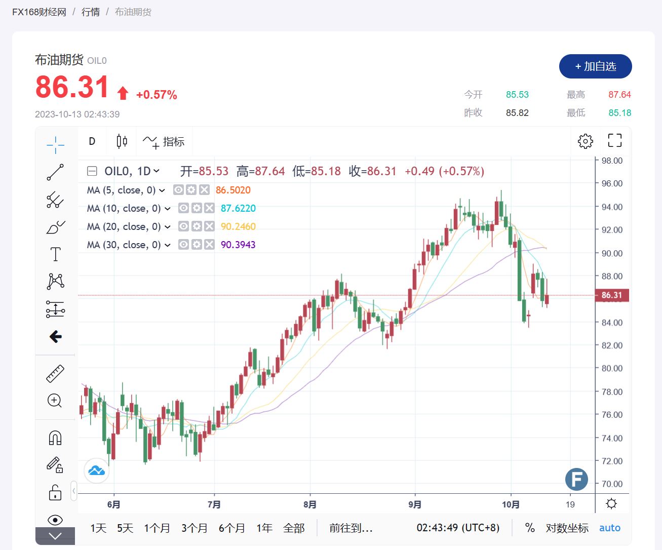The height and width of the screenshot is (550, 662).
Task: Select the trend line drawing tool
Action: pyautogui.click(x=55, y=172)
